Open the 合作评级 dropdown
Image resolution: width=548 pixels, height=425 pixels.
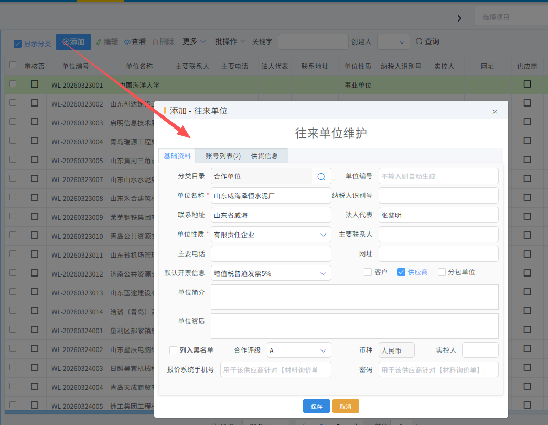point(299,350)
